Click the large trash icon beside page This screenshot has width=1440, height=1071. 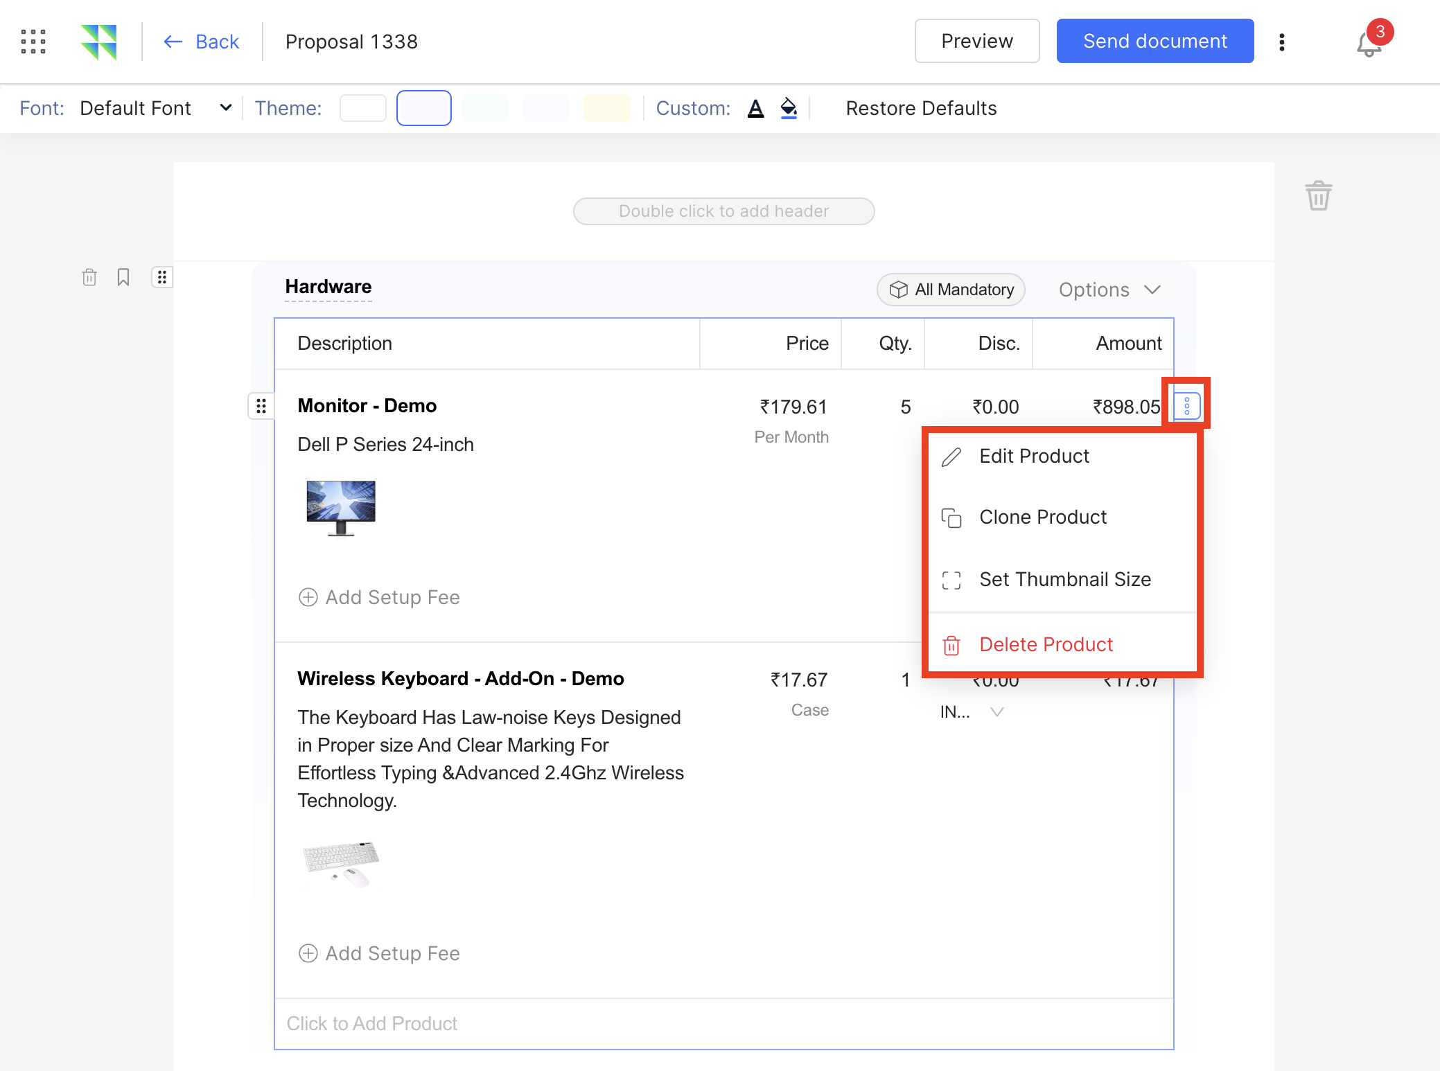[x=1318, y=195]
